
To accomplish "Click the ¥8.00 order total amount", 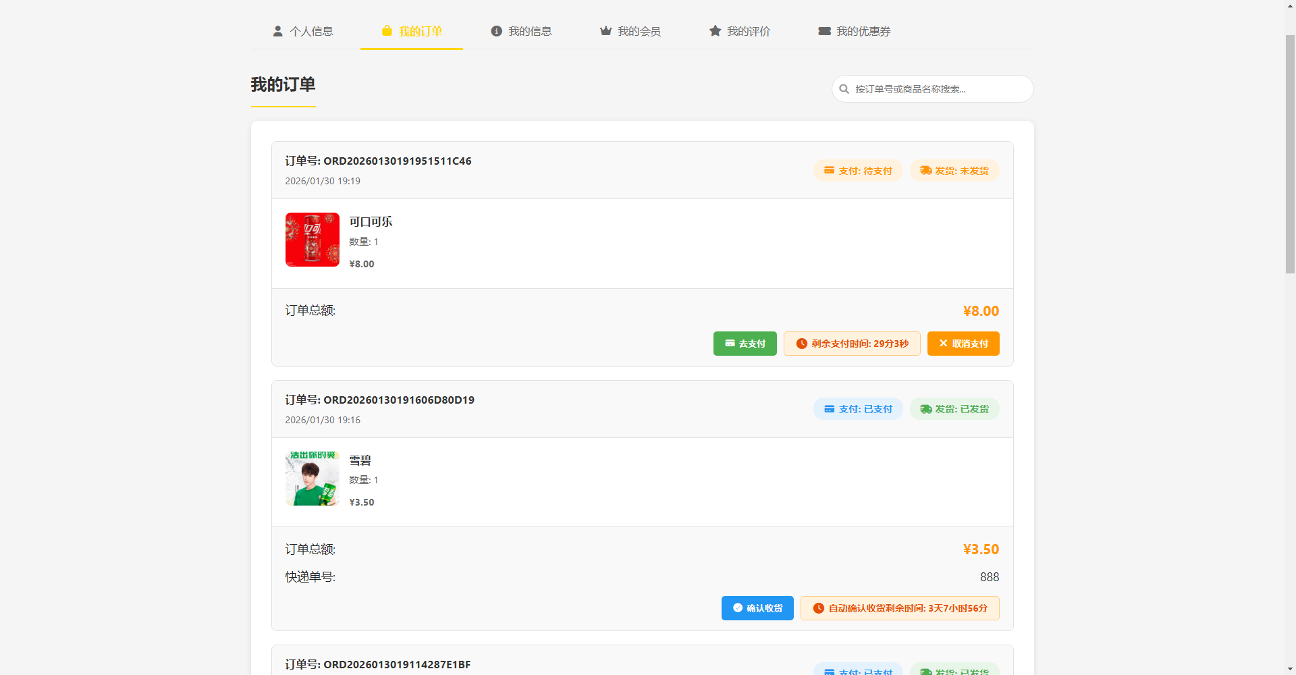I will 981,311.
